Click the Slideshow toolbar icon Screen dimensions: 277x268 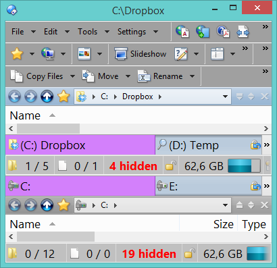tap(121, 54)
